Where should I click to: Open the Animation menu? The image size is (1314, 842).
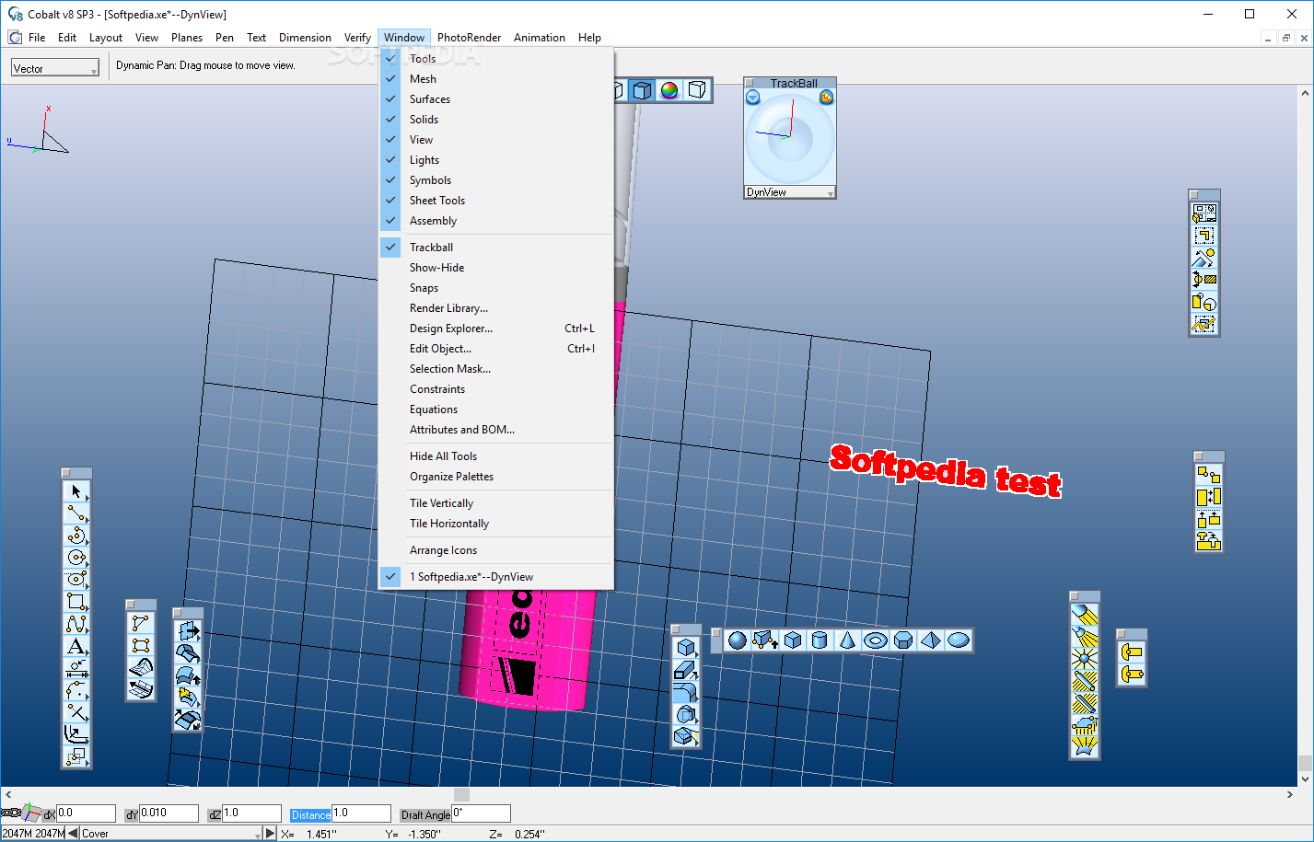click(x=540, y=38)
